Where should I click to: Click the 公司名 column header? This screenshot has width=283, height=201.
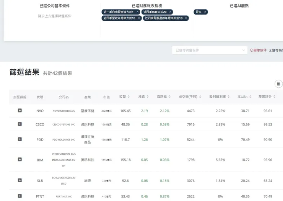coord(64,97)
